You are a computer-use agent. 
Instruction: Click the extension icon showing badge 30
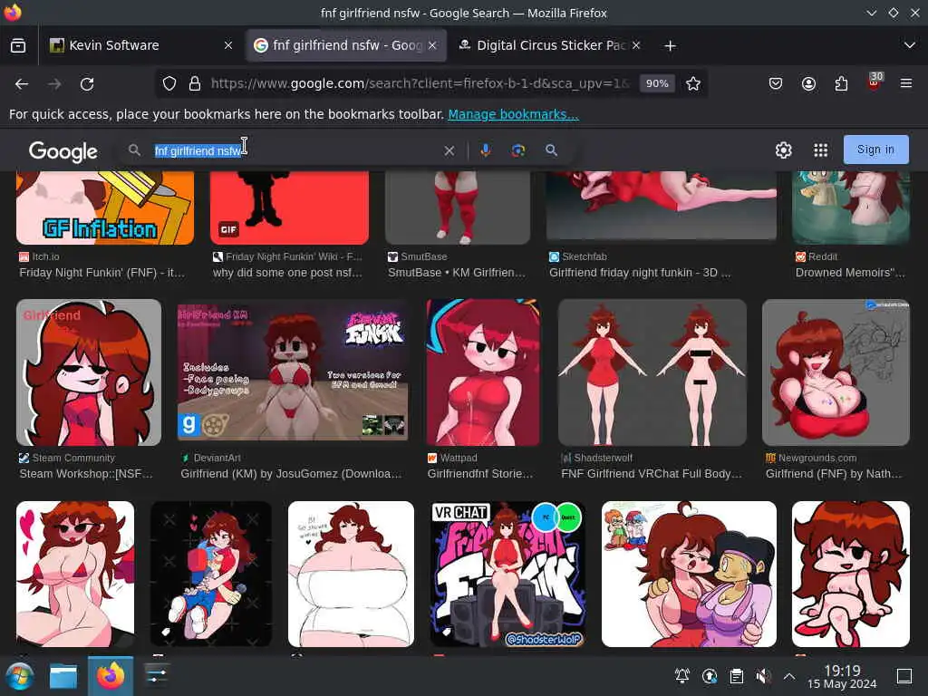tap(875, 82)
